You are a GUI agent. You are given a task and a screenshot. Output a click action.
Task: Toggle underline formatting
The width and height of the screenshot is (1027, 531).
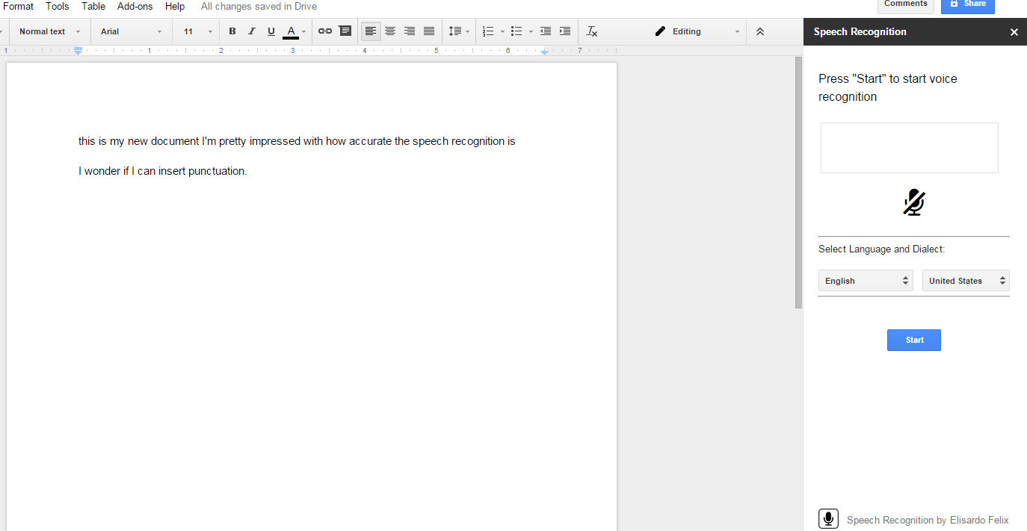click(x=271, y=31)
